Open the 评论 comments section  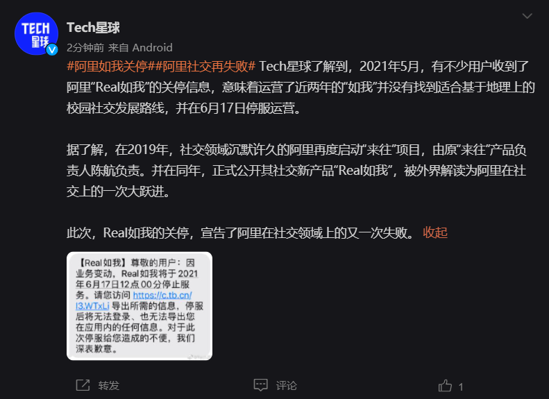[286, 385]
